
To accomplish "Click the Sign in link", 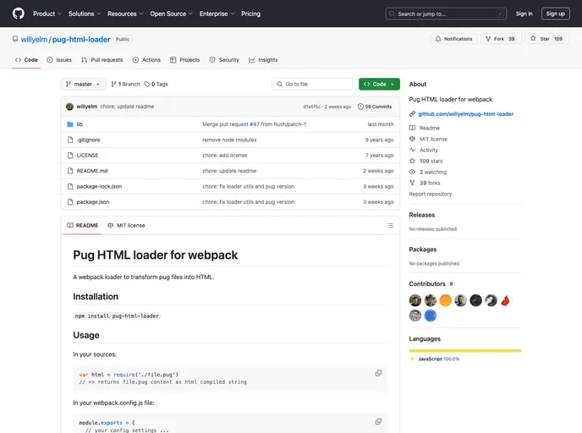I will [524, 14].
